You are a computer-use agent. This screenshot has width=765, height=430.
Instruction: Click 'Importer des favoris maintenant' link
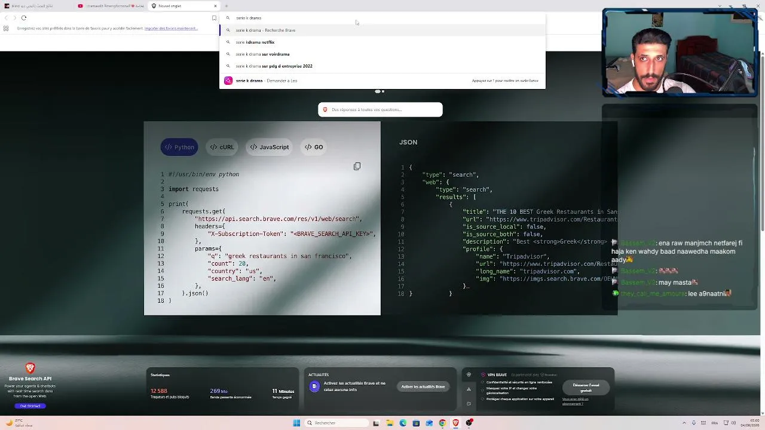pyautogui.click(x=171, y=28)
